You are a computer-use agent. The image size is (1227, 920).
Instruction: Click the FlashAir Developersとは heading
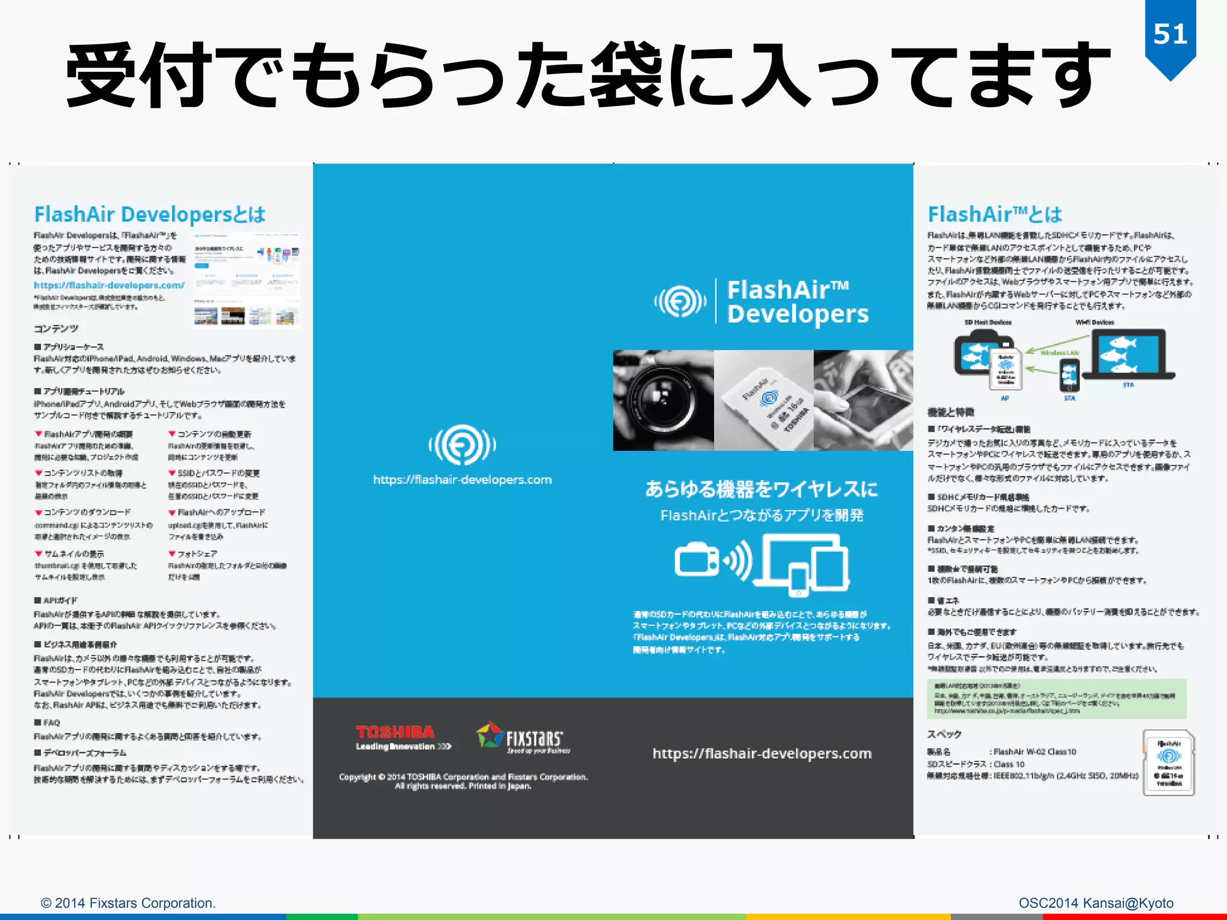pyautogui.click(x=150, y=214)
